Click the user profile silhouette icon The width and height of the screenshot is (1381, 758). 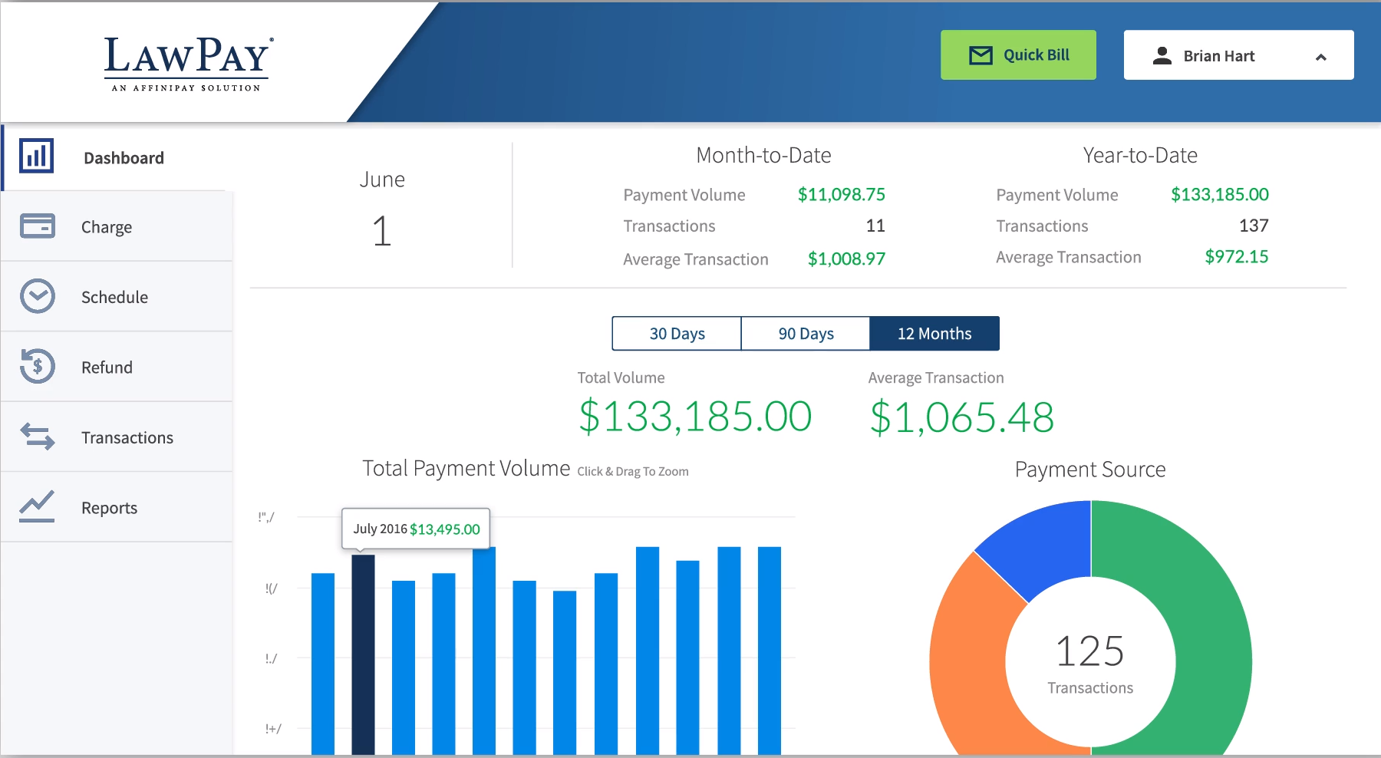point(1162,55)
